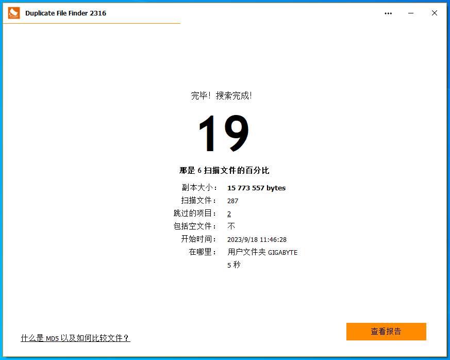Click the skipped items count link "2"
The height and width of the screenshot is (360, 450).
[x=229, y=214]
